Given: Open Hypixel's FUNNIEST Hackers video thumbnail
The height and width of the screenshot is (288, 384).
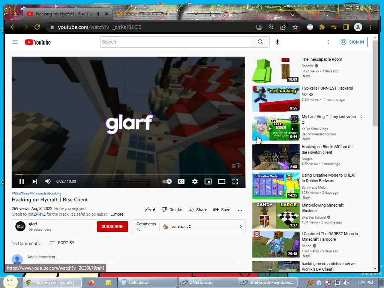Looking at the screenshot, I should pyautogui.click(x=276, y=99).
